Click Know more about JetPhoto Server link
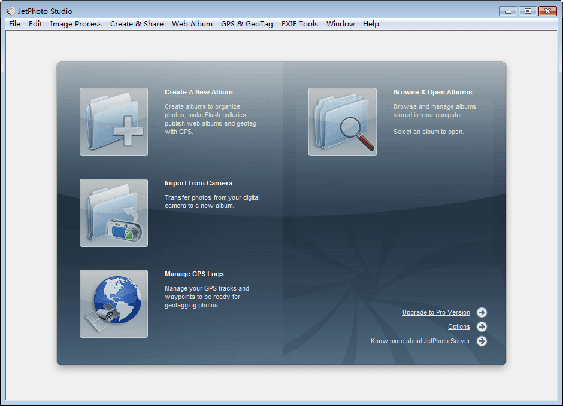Screen dimensions: 563x406 420,341
